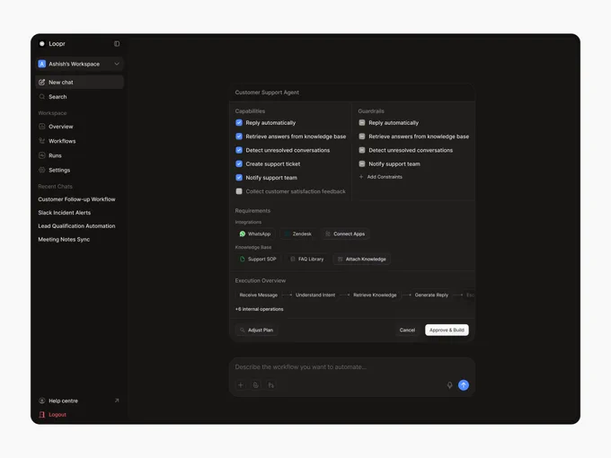Toggle Reply automatically guardrail checkbox

[x=362, y=123]
